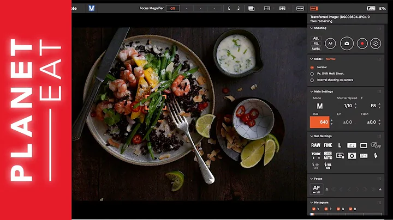Set Focus Magnifier to Off
Screen dimensions: 393x220
(172, 9)
